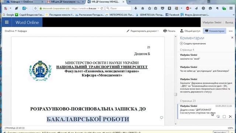Click the НТУ university logo image
236x133 pixels.
point(40,71)
